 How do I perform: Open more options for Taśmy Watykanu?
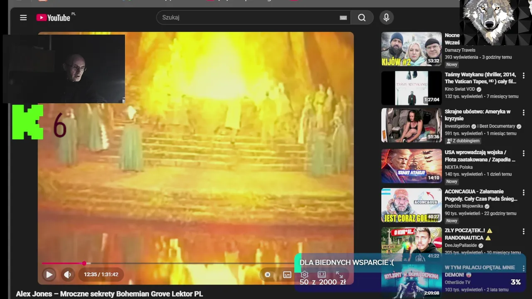tap(523, 76)
